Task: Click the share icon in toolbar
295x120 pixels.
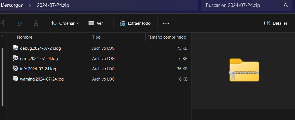Action: click(19, 23)
